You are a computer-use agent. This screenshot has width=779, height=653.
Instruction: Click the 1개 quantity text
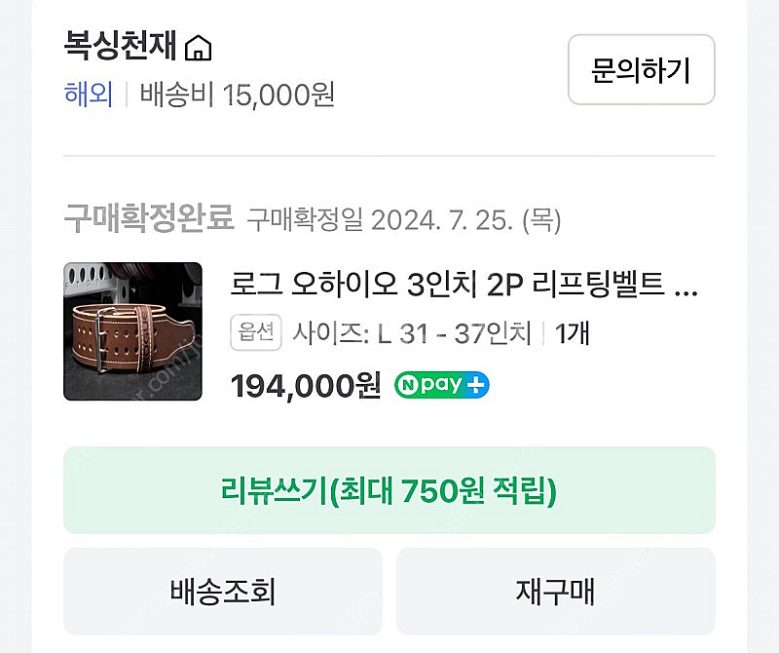[573, 334]
